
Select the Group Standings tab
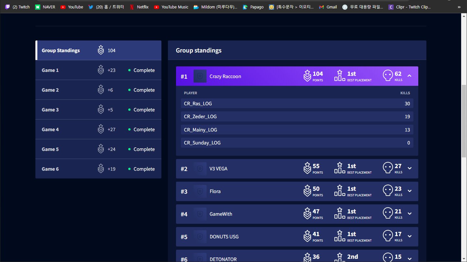[98, 50]
